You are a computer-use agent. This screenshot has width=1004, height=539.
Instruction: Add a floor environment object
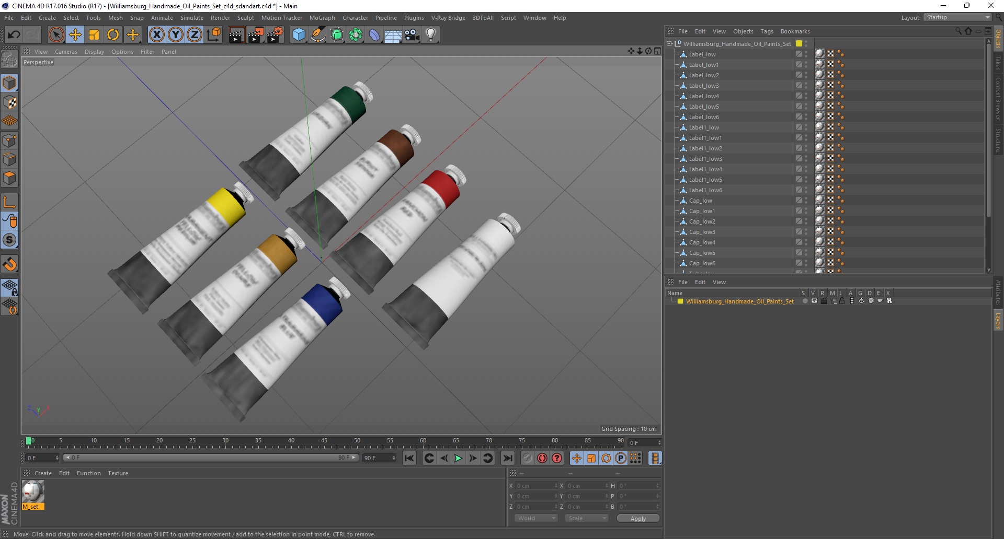393,35
